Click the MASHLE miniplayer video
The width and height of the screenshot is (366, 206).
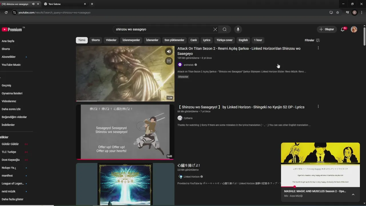point(320,165)
